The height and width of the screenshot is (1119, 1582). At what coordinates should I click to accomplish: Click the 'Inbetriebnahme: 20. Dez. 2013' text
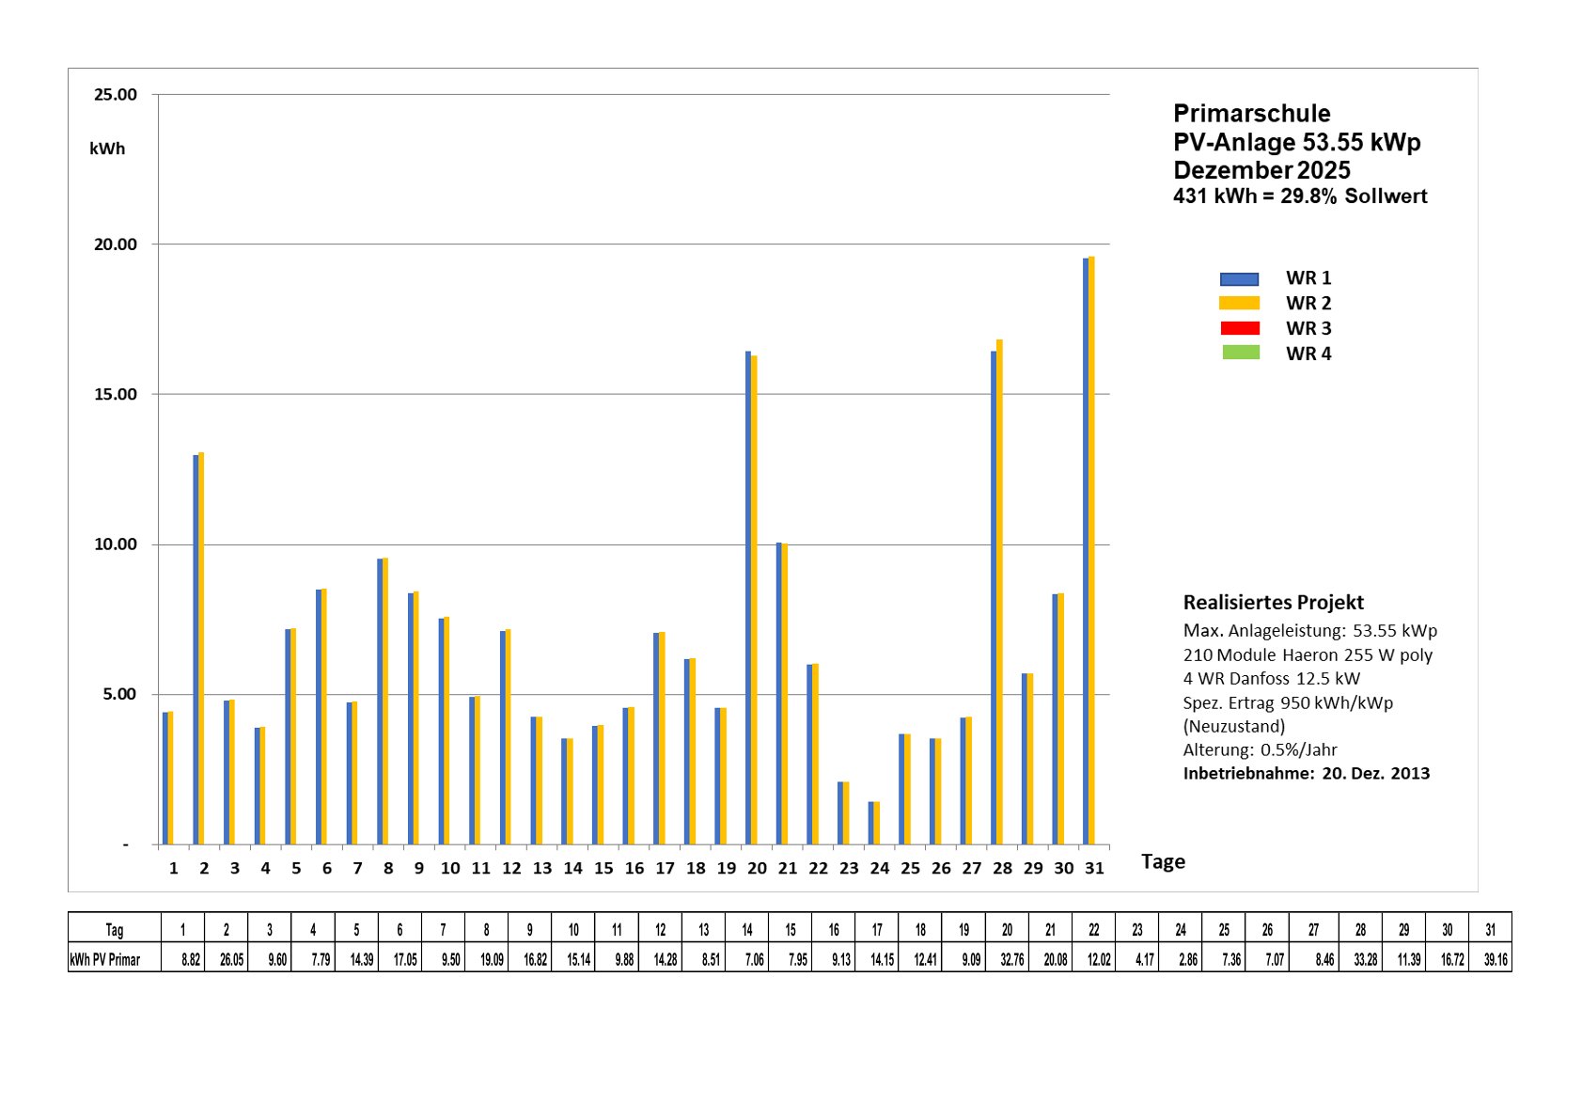click(1306, 773)
